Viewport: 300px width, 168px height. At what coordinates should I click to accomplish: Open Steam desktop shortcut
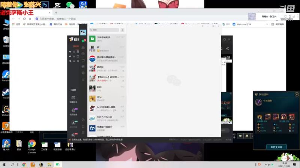tap(6, 94)
